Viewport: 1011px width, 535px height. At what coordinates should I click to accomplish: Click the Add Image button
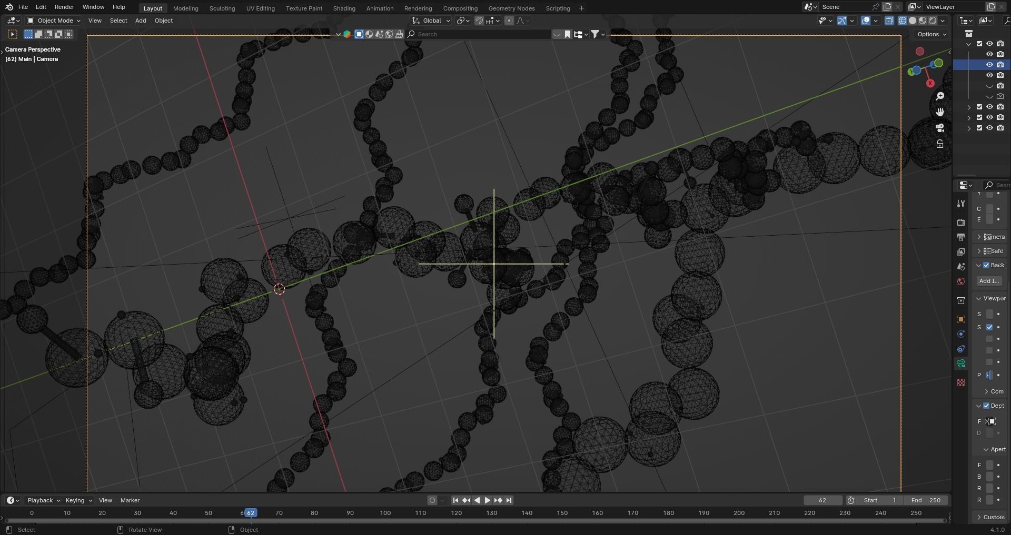point(989,281)
